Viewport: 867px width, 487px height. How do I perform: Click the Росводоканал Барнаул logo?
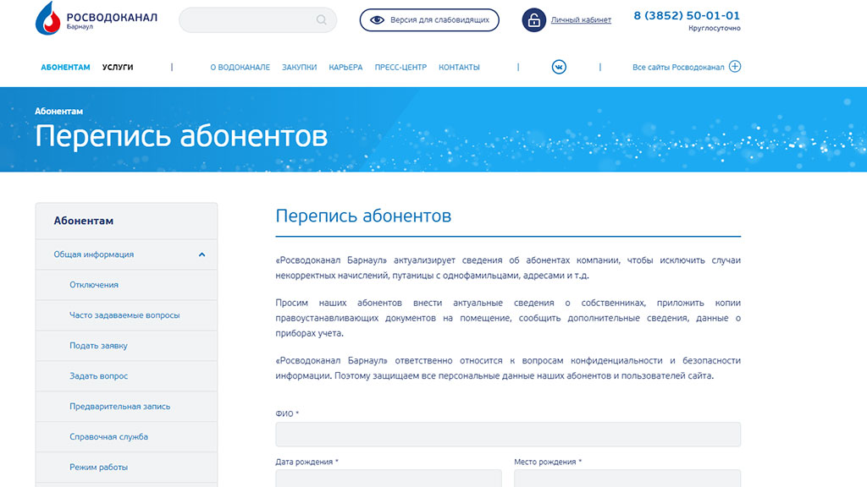pos(97,19)
